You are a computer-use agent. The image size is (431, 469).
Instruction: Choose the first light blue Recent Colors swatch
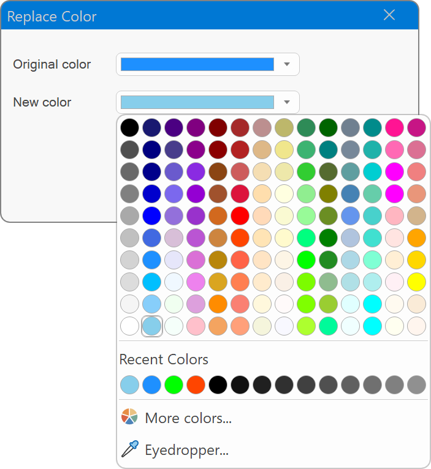click(x=129, y=385)
